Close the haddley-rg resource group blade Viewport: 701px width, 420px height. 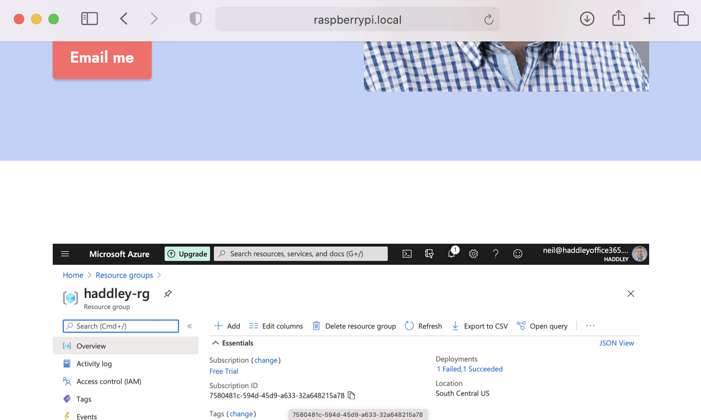pos(631,294)
